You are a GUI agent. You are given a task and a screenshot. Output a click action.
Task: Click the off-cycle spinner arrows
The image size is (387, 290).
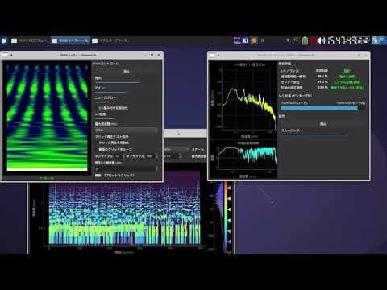pos(156,156)
